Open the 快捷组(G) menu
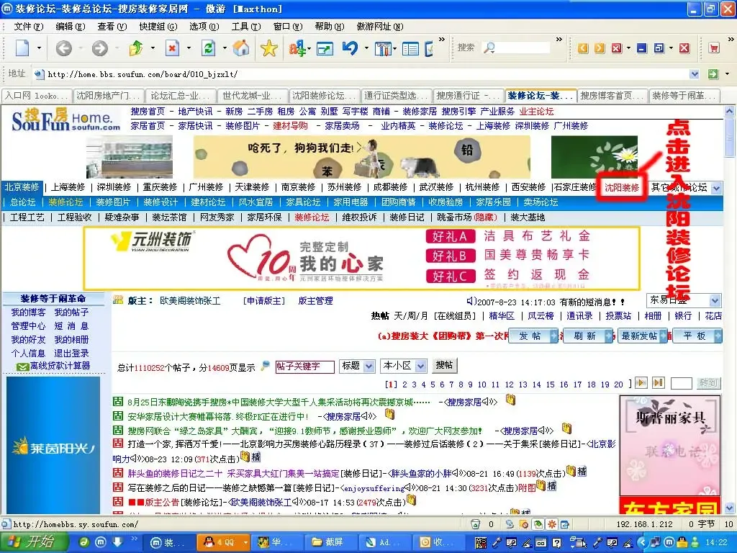The width and height of the screenshot is (737, 553). point(158,27)
